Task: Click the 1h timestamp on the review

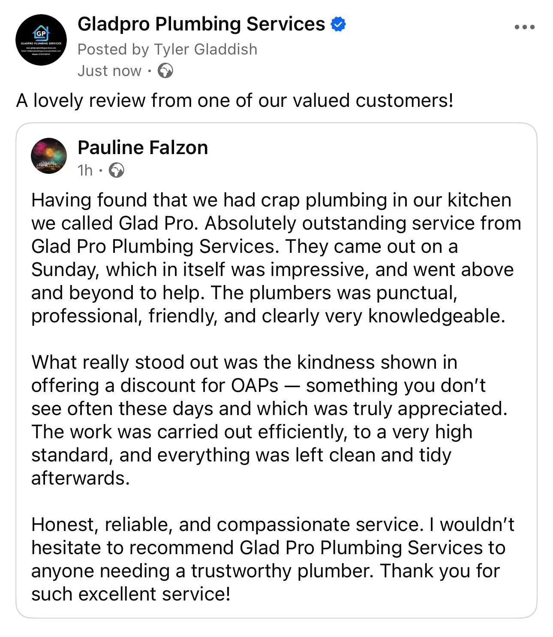Action: (85, 170)
